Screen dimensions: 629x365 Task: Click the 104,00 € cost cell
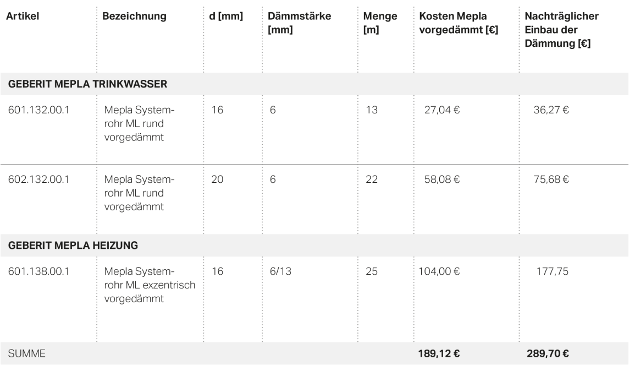pyautogui.click(x=439, y=271)
